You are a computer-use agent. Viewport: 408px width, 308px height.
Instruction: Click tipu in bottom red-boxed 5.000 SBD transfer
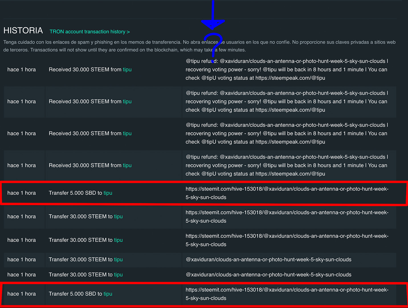click(108, 294)
